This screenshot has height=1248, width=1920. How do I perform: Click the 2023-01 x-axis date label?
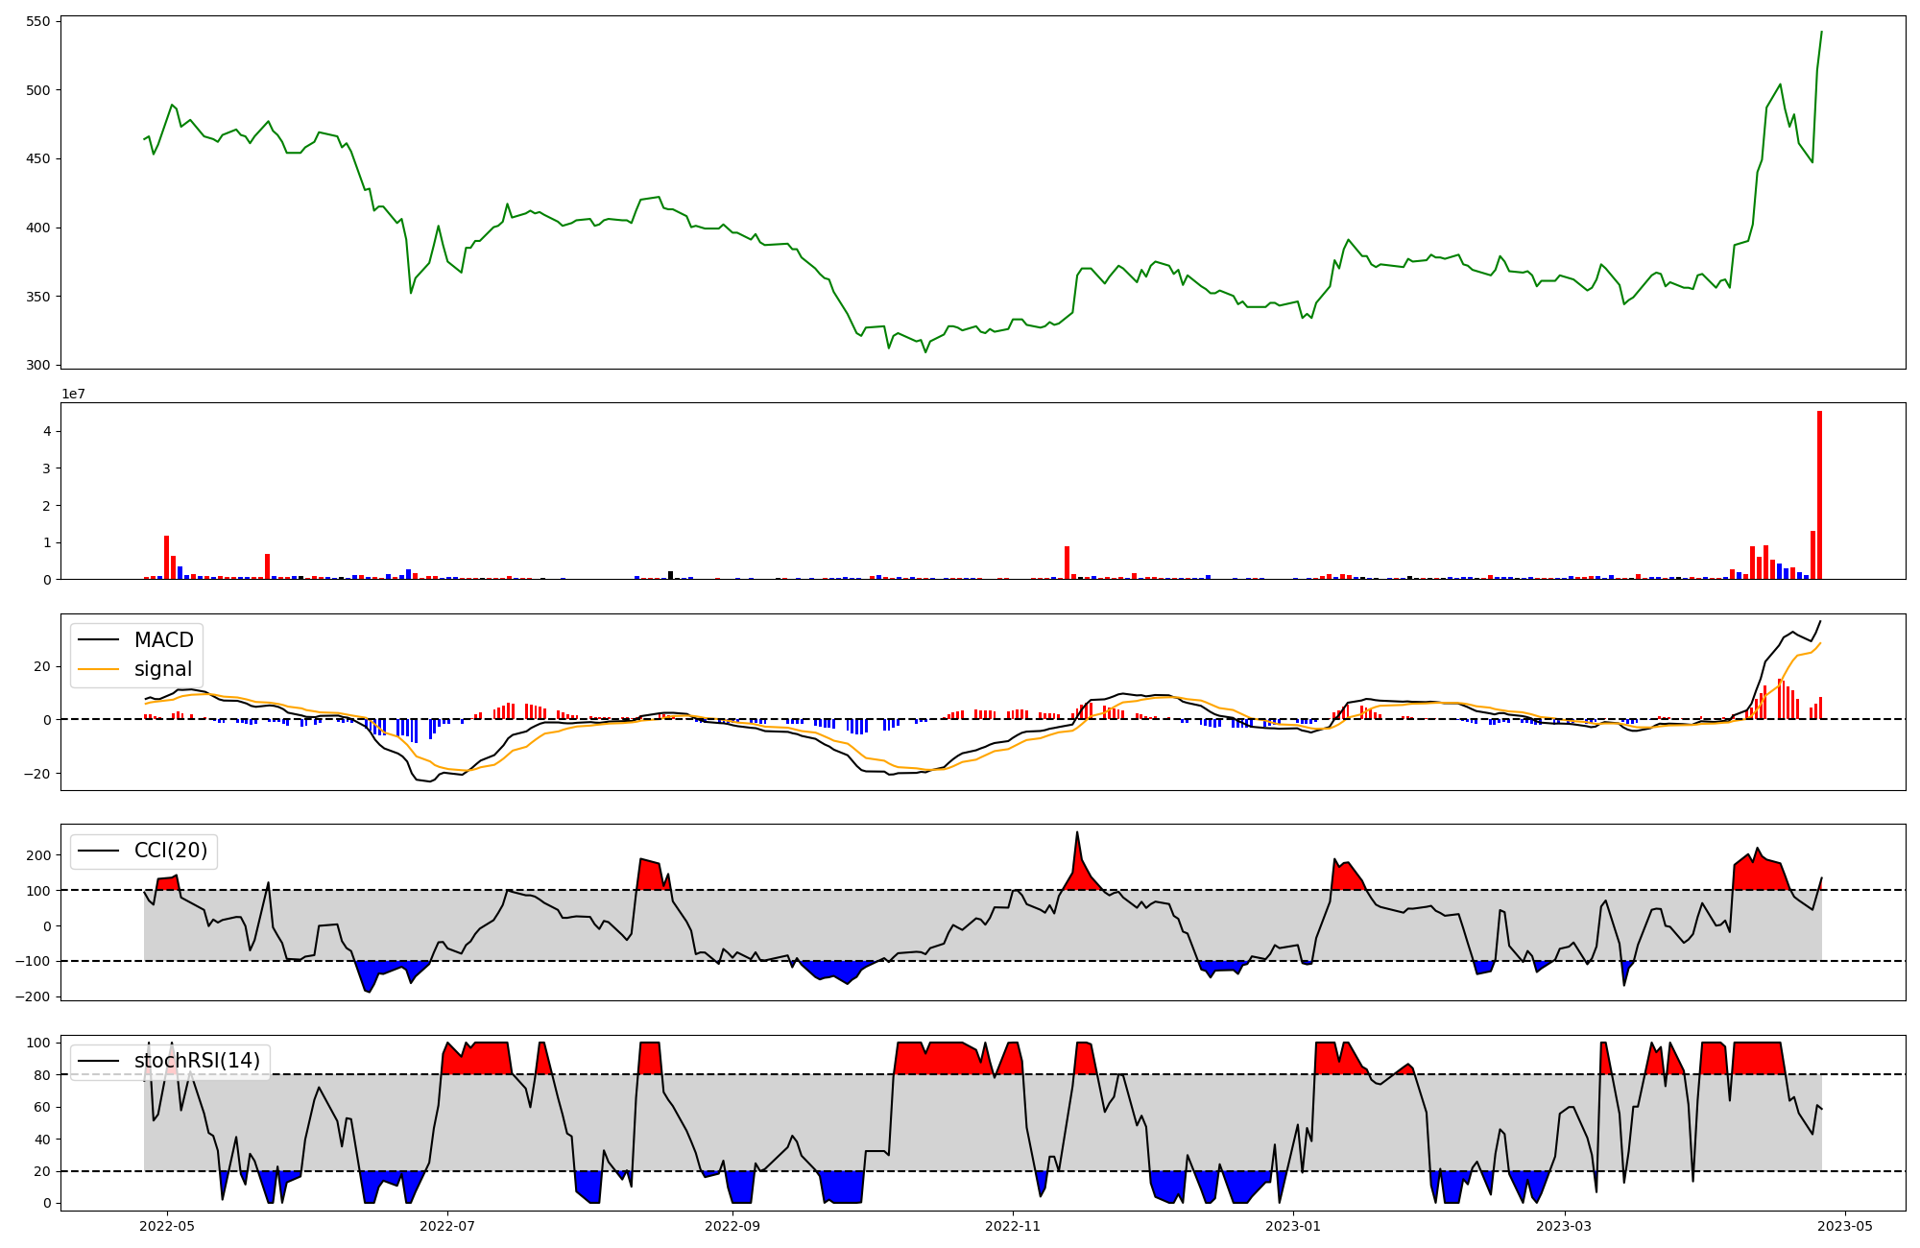tap(1293, 1226)
